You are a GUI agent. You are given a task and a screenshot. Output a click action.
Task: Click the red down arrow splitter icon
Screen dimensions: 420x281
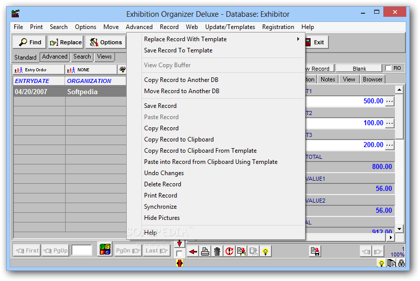pos(180,243)
